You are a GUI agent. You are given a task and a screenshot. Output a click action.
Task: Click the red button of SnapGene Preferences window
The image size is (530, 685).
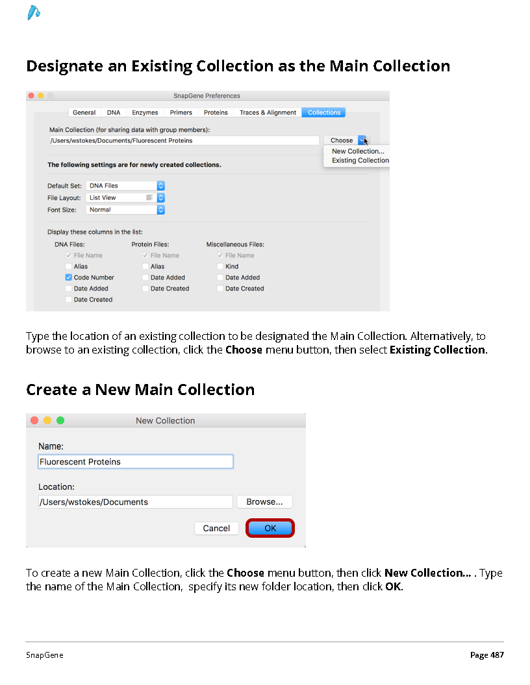(x=31, y=95)
